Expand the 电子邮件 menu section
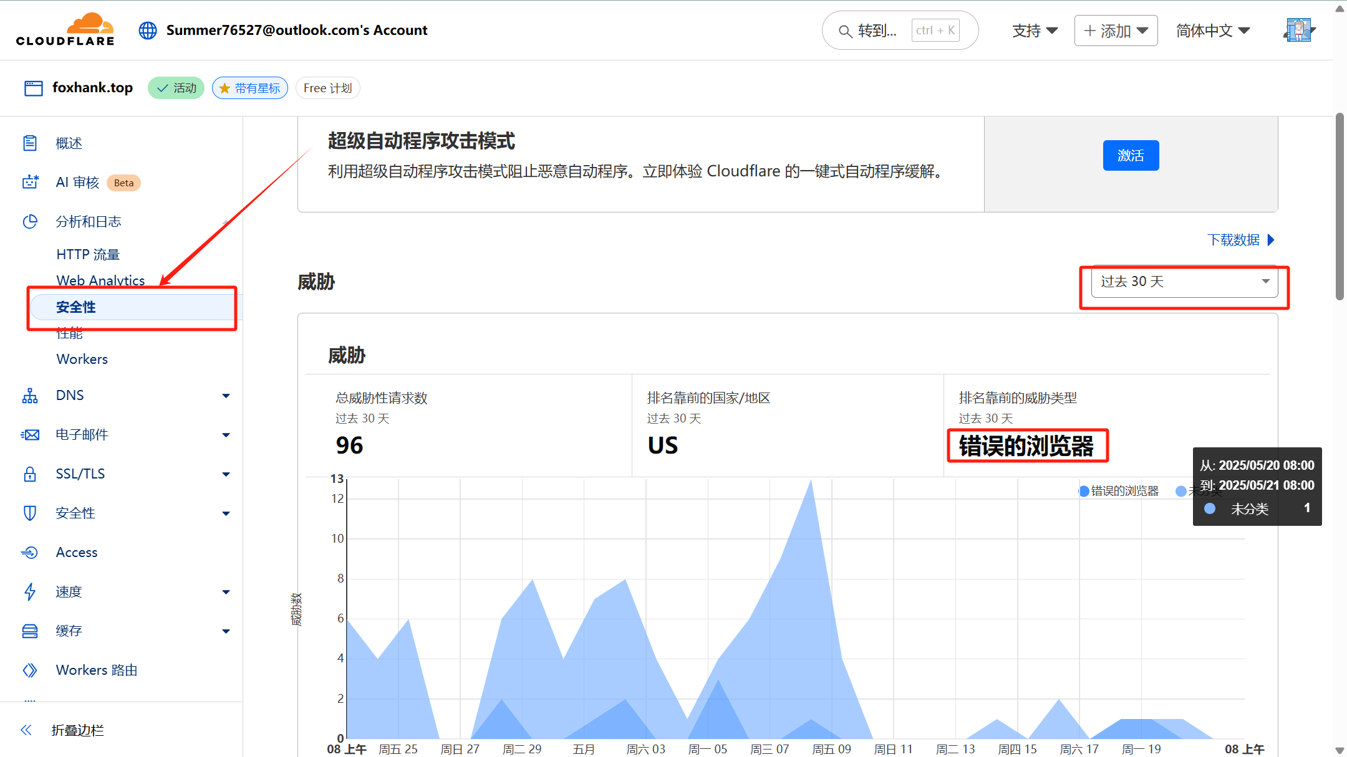The image size is (1347, 757). coord(226,435)
